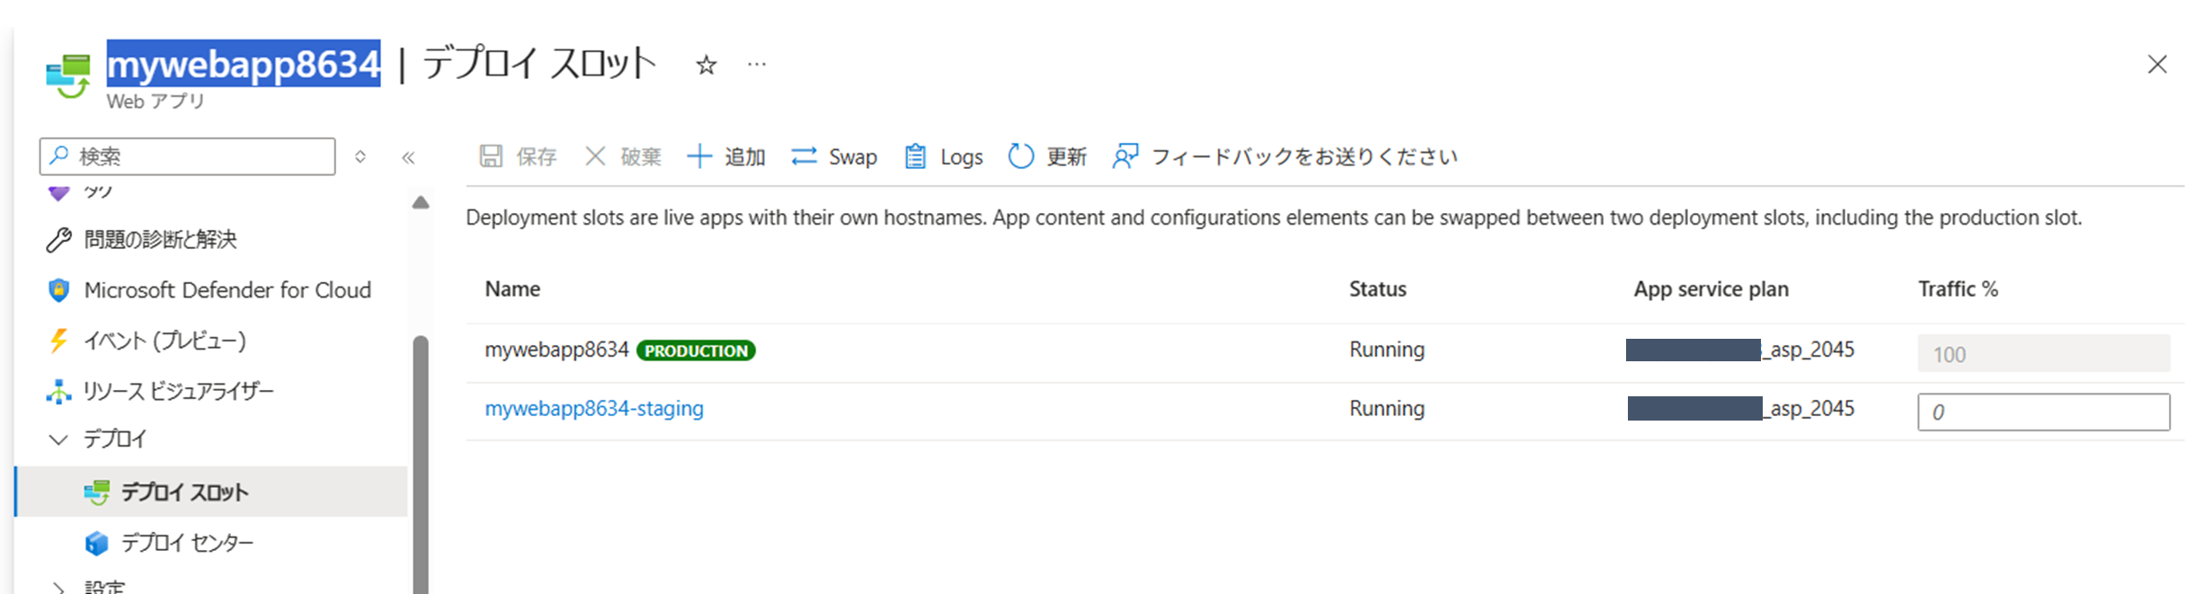This screenshot has width=2196, height=594.
Task: Click the lightning bolt events icon
Action: coord(58,341)
